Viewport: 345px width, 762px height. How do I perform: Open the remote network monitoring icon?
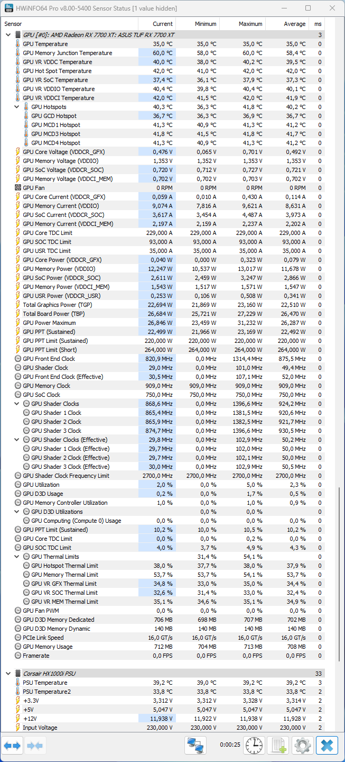[195, 745]
